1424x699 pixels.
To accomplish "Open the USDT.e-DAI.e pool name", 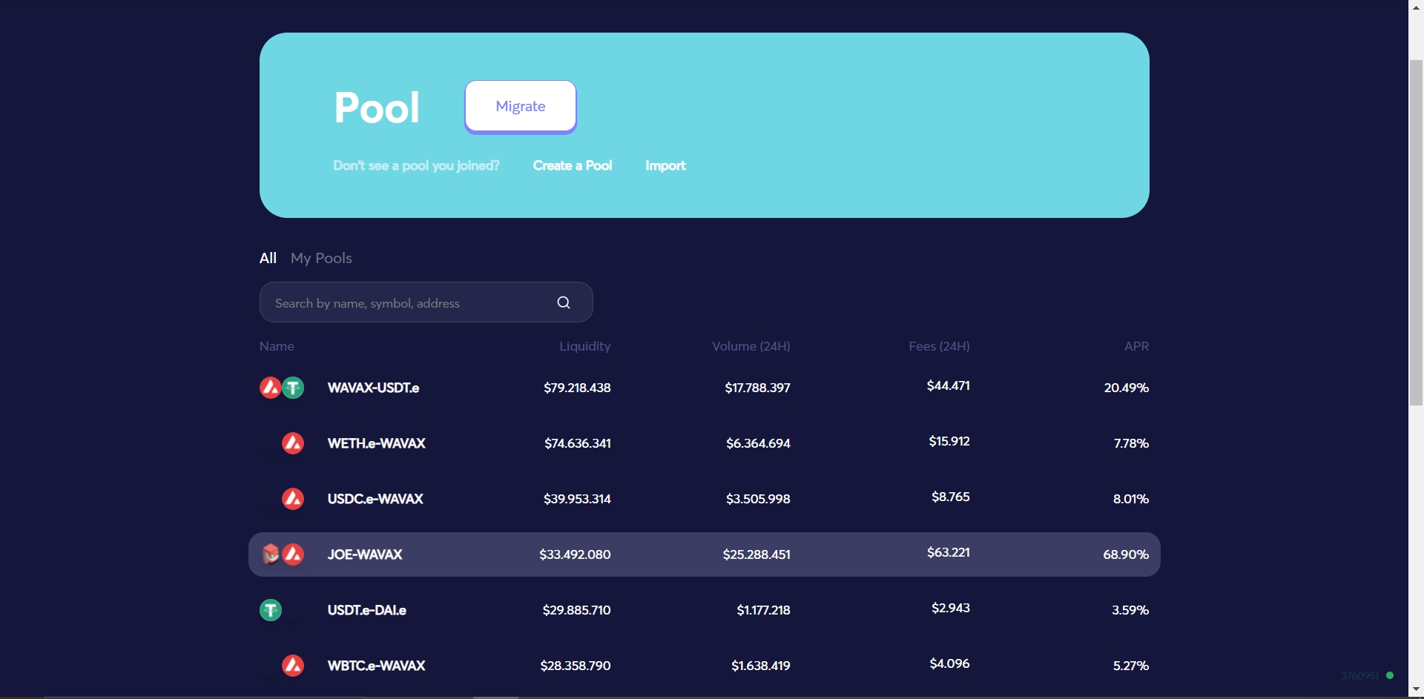I will [x=367, y=610].
